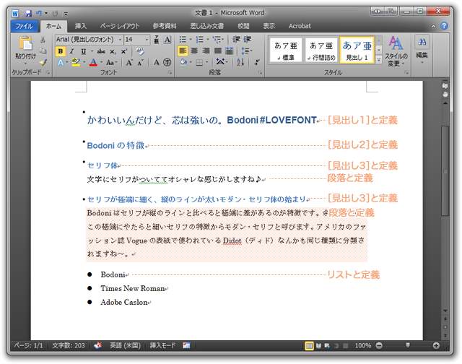Screen dimensions: 462x364
Task: Click the Paste clipboard icon
Action: coord(26,43)
